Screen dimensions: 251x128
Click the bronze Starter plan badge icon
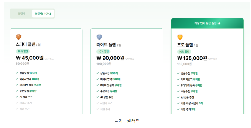(19, 37)
